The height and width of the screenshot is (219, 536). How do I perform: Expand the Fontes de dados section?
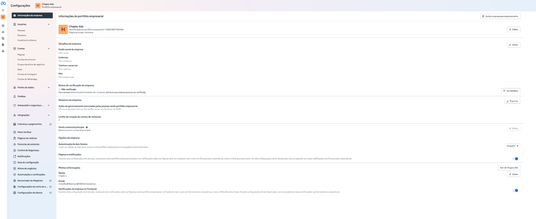pos(49,88)
